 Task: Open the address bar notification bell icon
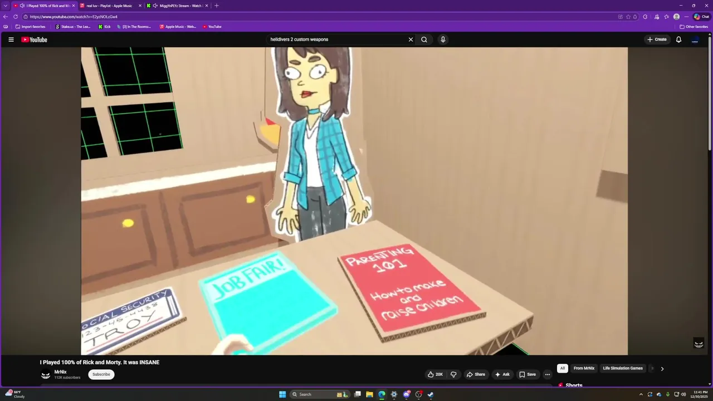click(x=636, y=17)
